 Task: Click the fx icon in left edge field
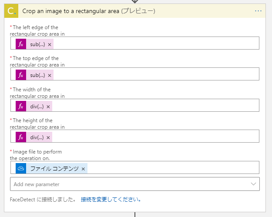(21, 44)
